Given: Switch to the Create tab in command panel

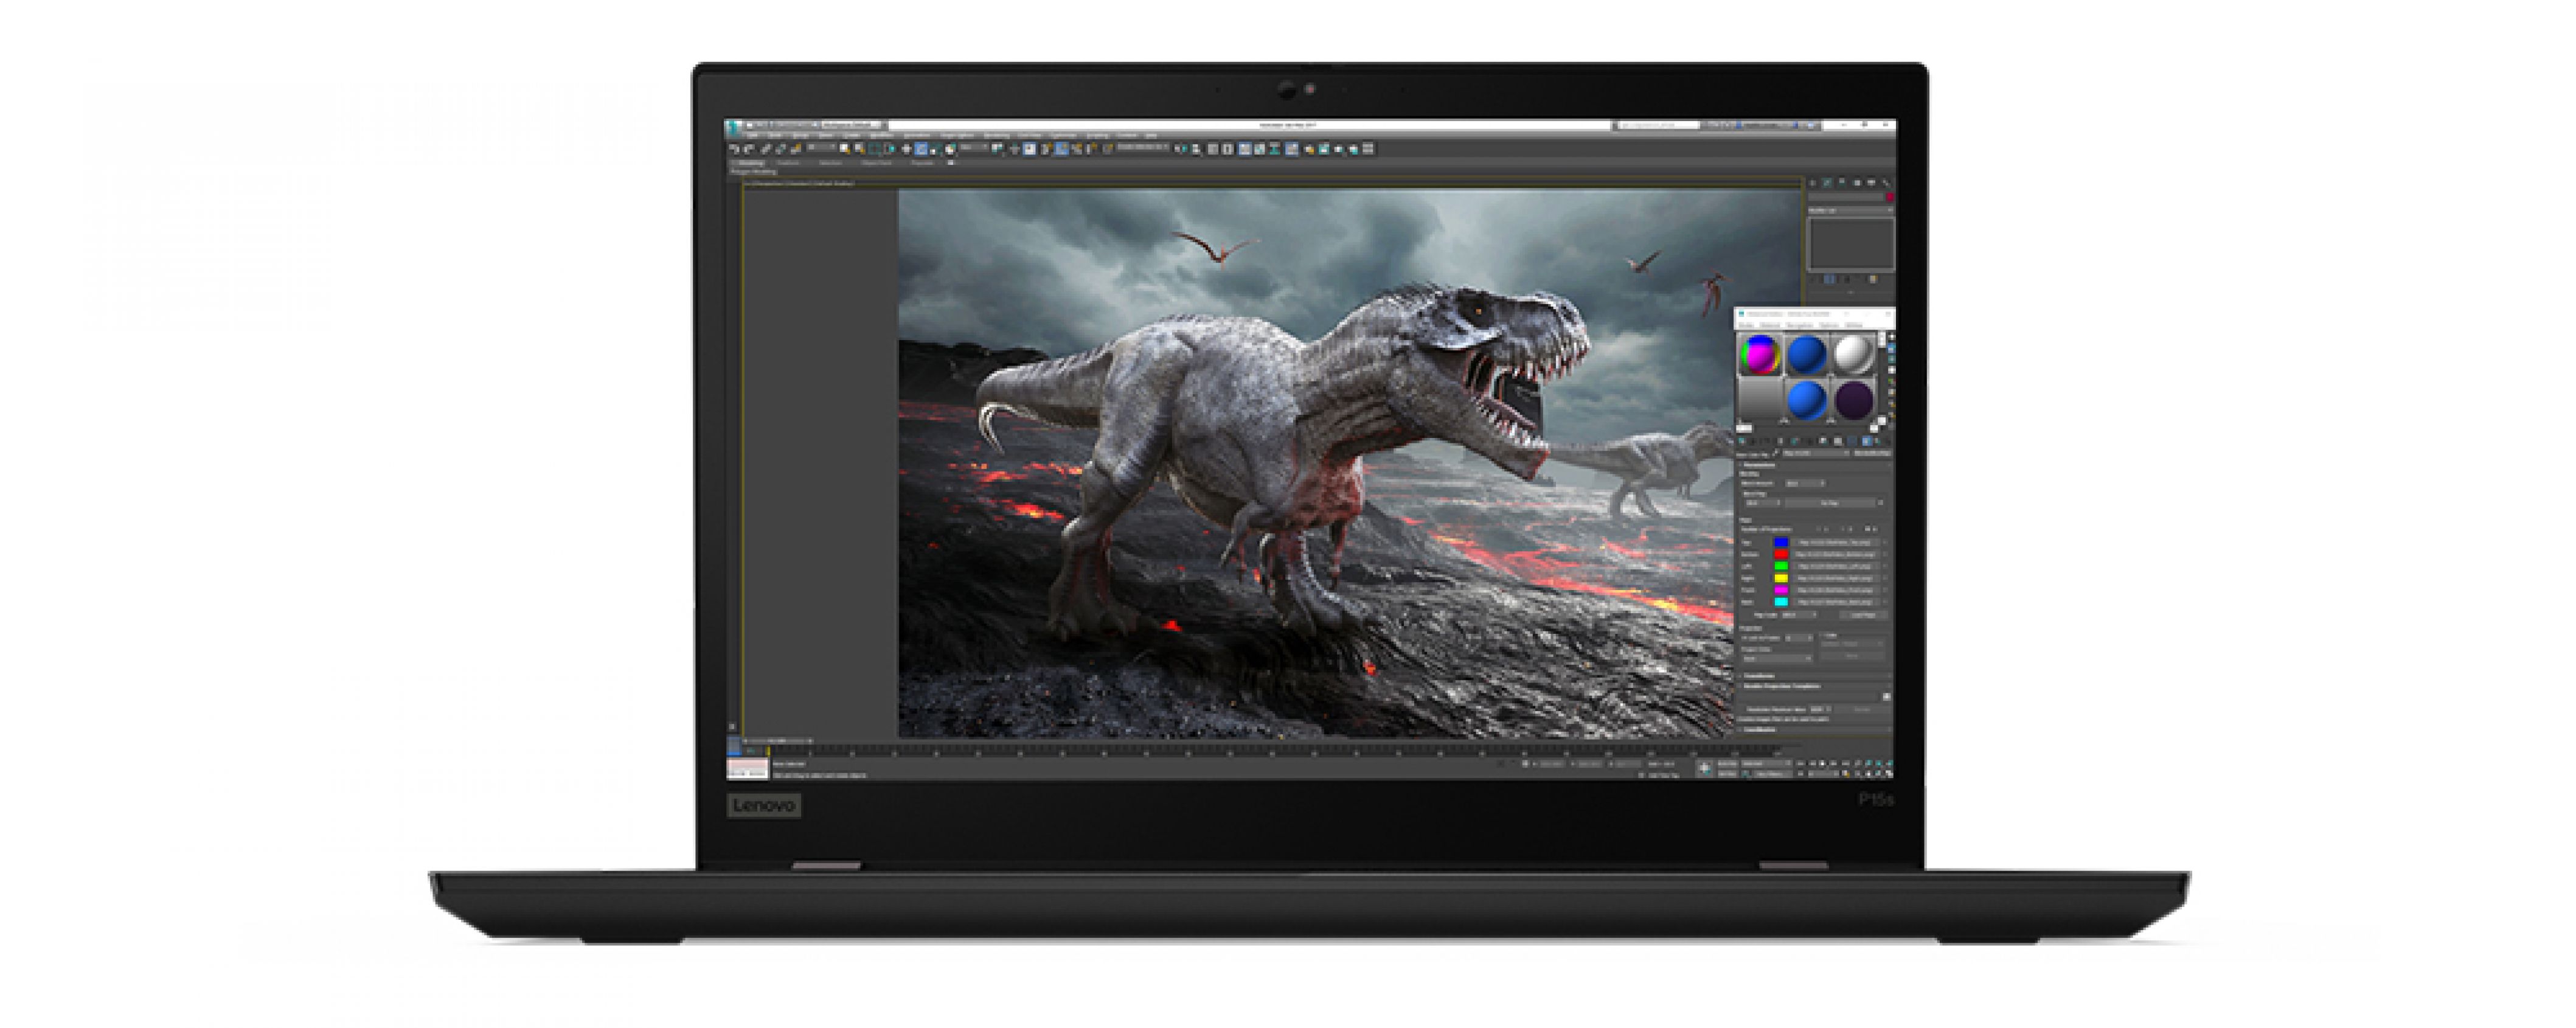Looking at the screenshot, I should coord(1813,184).
